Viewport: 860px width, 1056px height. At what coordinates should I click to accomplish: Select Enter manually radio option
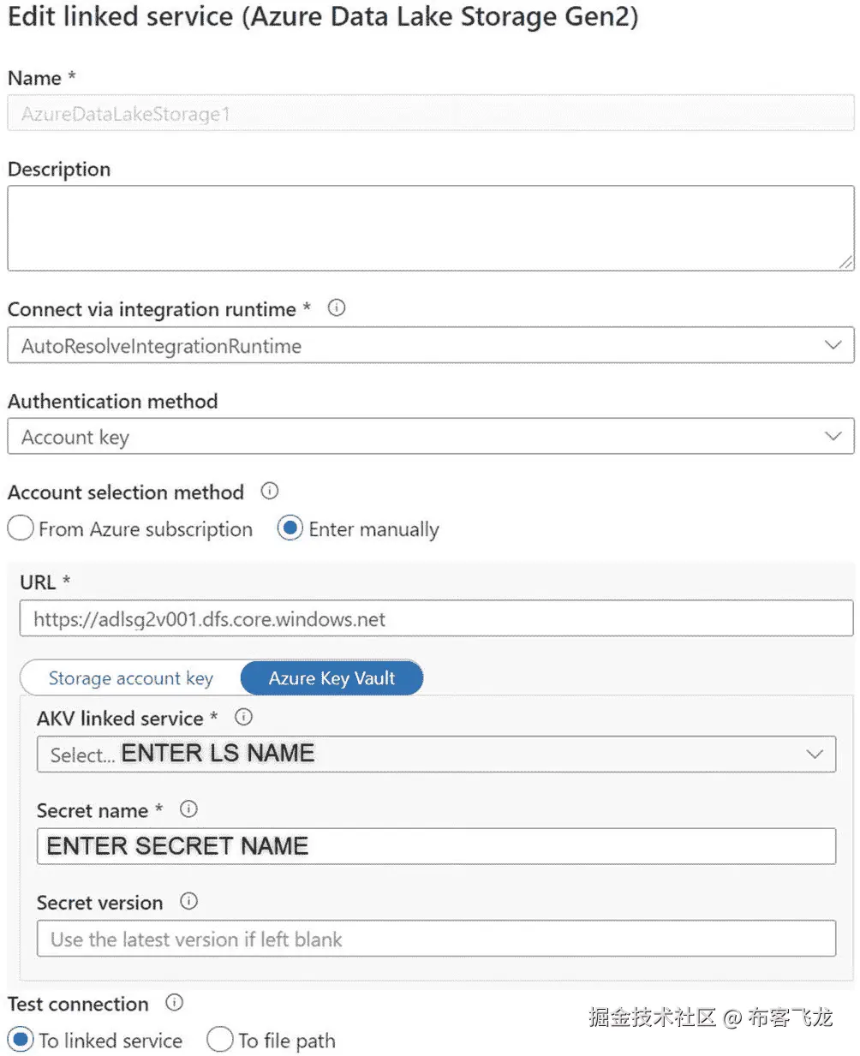tap(290, 528)
